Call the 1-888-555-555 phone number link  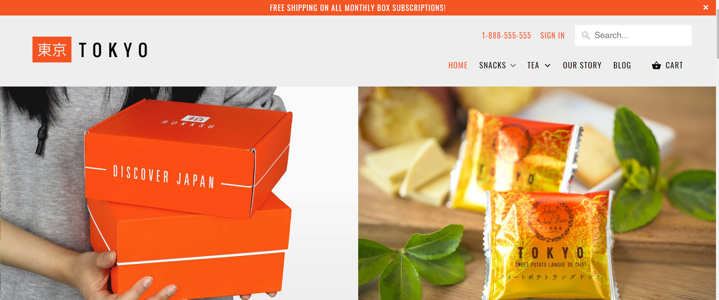click(506, 36)
